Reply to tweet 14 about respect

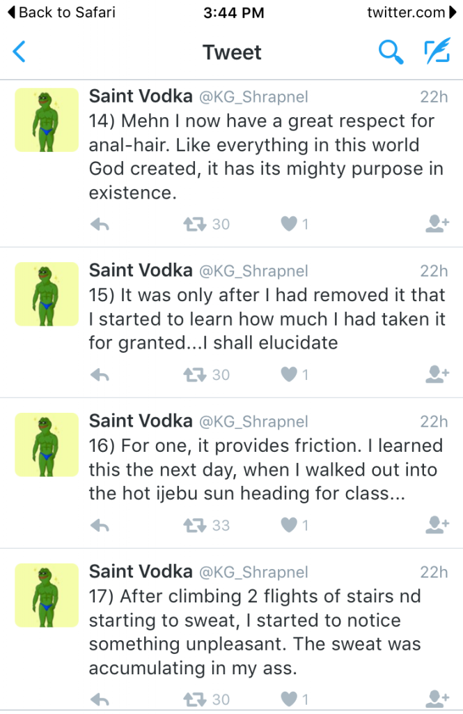tap(100, 224)
